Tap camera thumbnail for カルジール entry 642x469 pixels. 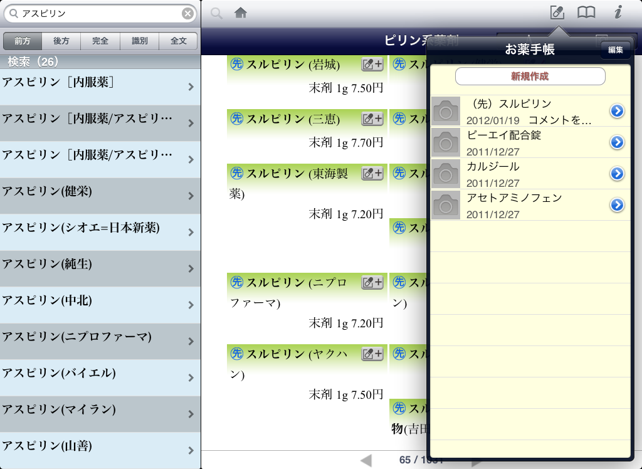(x=446, y=174)
